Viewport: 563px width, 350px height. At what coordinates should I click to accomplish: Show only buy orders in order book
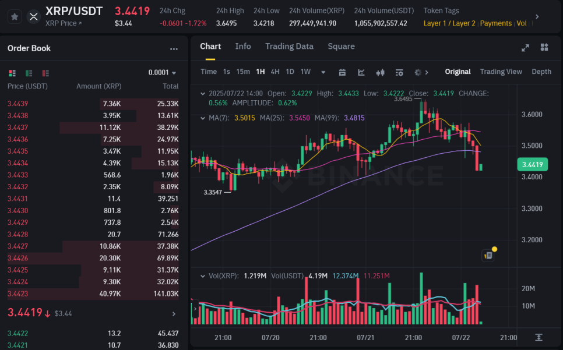[x=29, y=73]
